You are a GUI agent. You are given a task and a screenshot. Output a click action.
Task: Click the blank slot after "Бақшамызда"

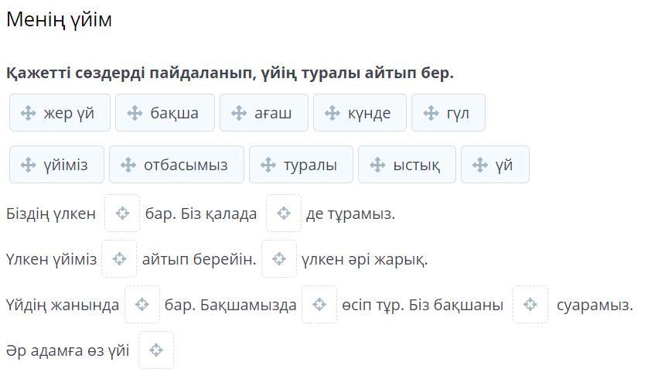click(319, 305)
